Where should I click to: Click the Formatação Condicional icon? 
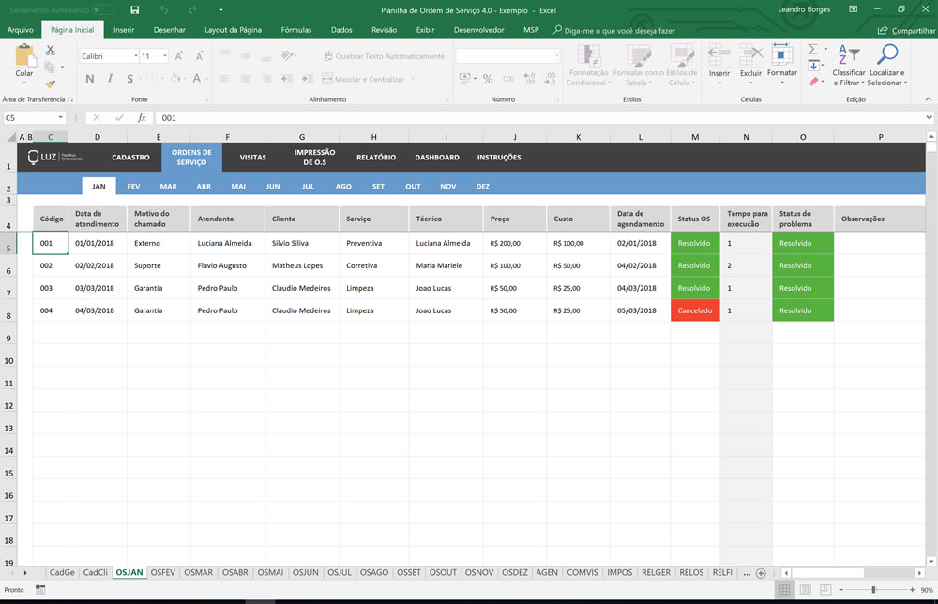click(589, 56)
